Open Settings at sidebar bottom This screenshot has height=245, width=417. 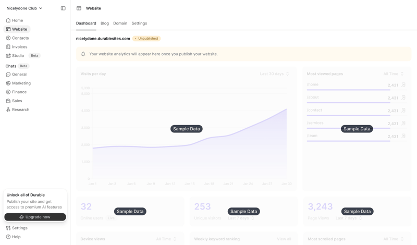pos(19,228)
